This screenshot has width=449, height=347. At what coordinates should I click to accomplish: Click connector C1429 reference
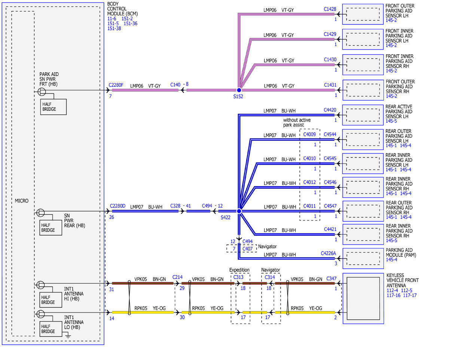330,34
